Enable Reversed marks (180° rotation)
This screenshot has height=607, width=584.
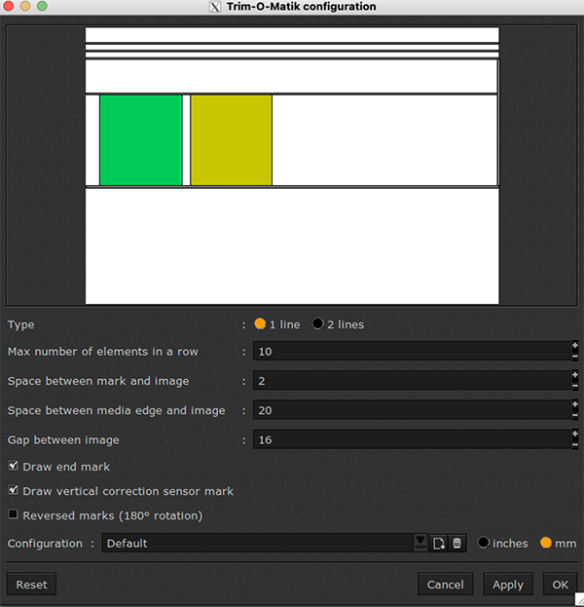pyautogui.click(x=14, y=514)
